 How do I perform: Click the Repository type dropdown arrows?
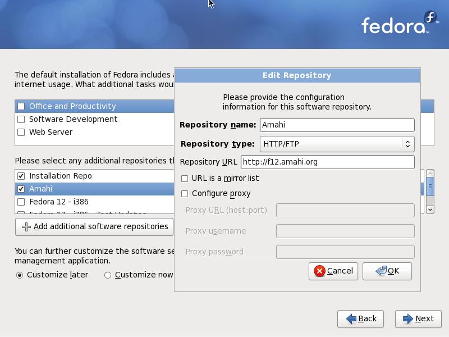(x=408, y=144)
